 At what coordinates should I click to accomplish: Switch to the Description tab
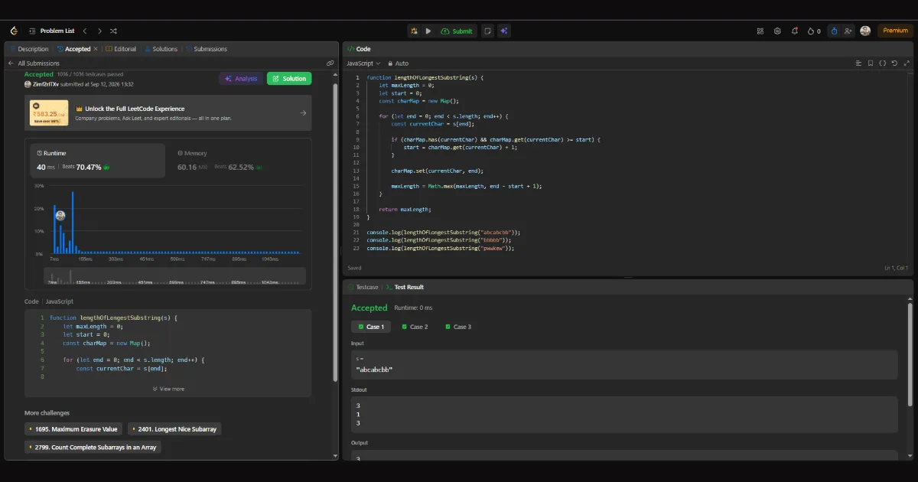pyautogui.click(x=29, y=49)
